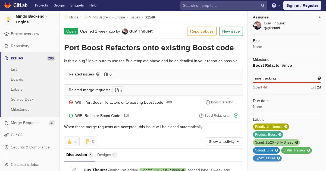Image resolution: width=326 pixels, height=171 pixels.
Task: Click the Merge Requests count badge 37
Action: [x=52, y=123]
